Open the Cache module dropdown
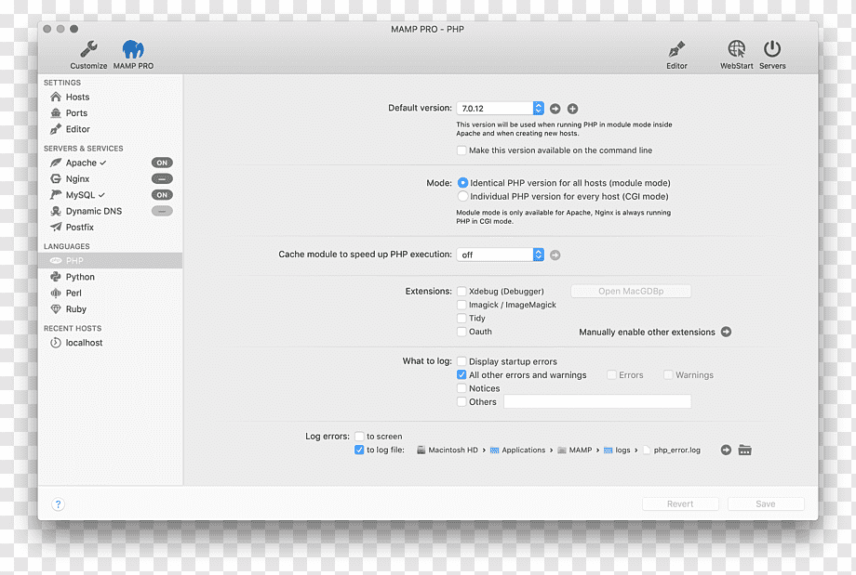 500,255
